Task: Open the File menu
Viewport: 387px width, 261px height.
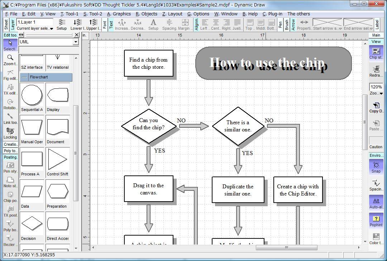Action: coord(11,14)
